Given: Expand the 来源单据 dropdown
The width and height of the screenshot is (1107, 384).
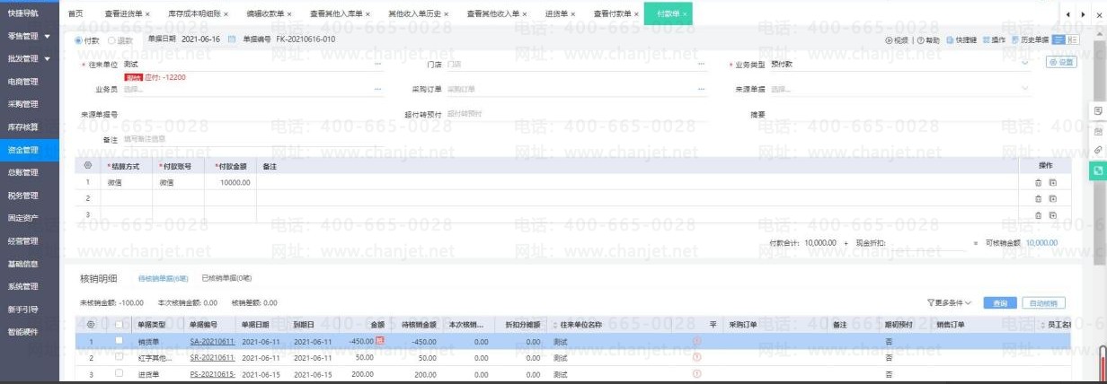Looking at the screenshot, I should (x=1025, y=89).
